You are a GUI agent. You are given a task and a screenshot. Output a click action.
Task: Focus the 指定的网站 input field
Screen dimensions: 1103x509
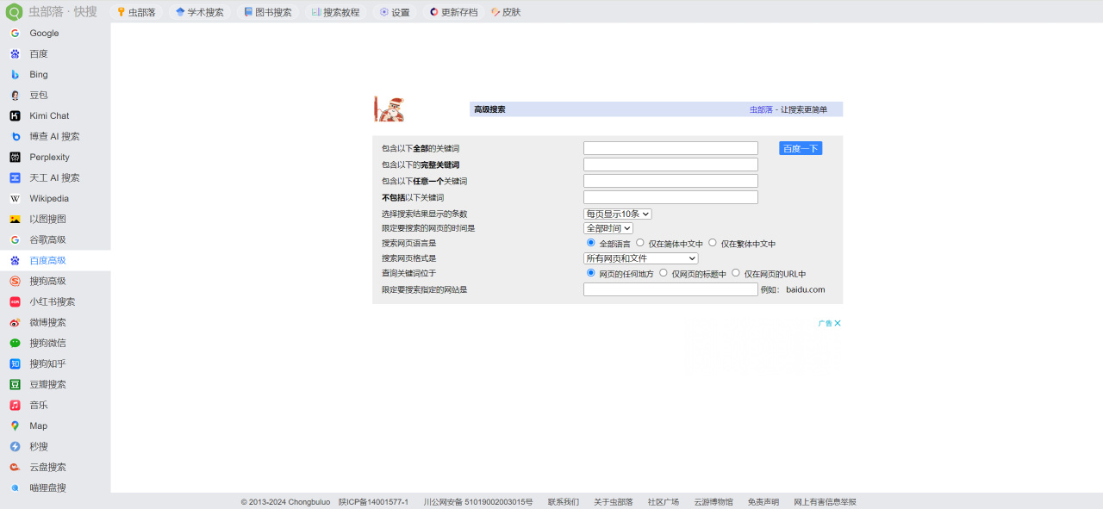pyautogui.click(x=670, y=289)
